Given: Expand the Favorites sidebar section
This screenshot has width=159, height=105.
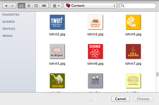Looking at the screenshot, I should tap(11, 15).
